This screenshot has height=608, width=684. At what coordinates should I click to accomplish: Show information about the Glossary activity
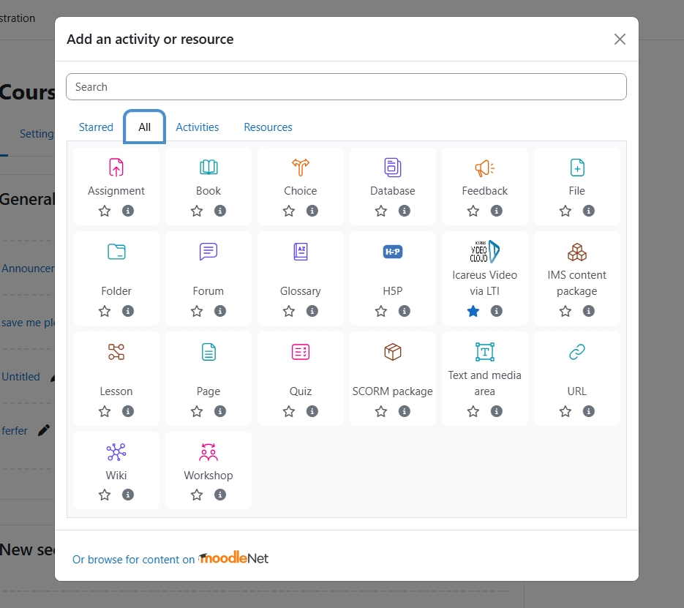click(312, 311)
